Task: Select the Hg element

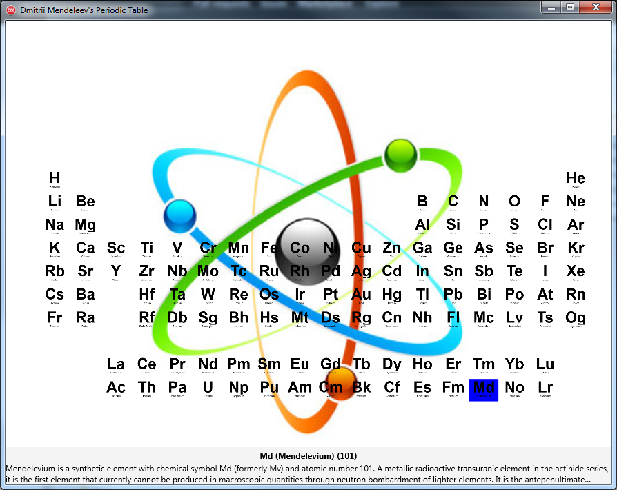Action: click(392, 295)
